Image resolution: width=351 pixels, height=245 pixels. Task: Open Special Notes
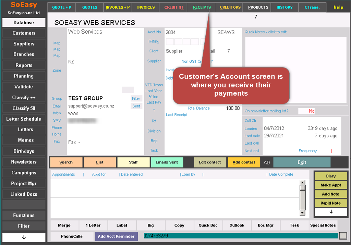(323, 225)
